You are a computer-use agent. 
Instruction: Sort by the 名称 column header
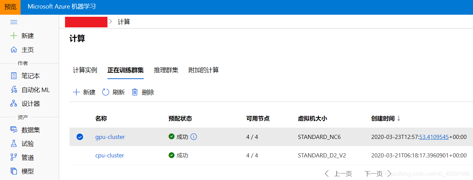click(x=101, y=118)
